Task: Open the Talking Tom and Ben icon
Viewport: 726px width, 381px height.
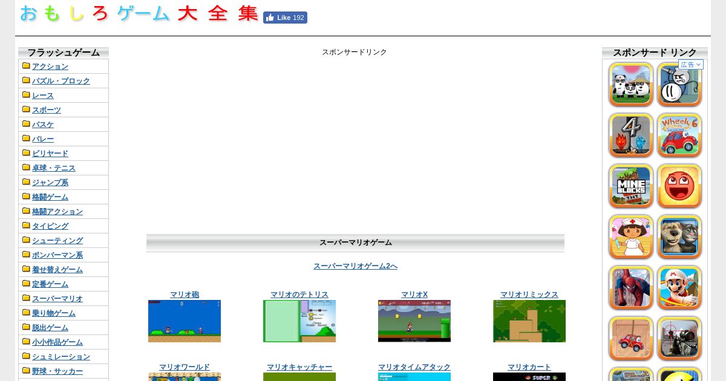Action: click(x=679, y=237)
